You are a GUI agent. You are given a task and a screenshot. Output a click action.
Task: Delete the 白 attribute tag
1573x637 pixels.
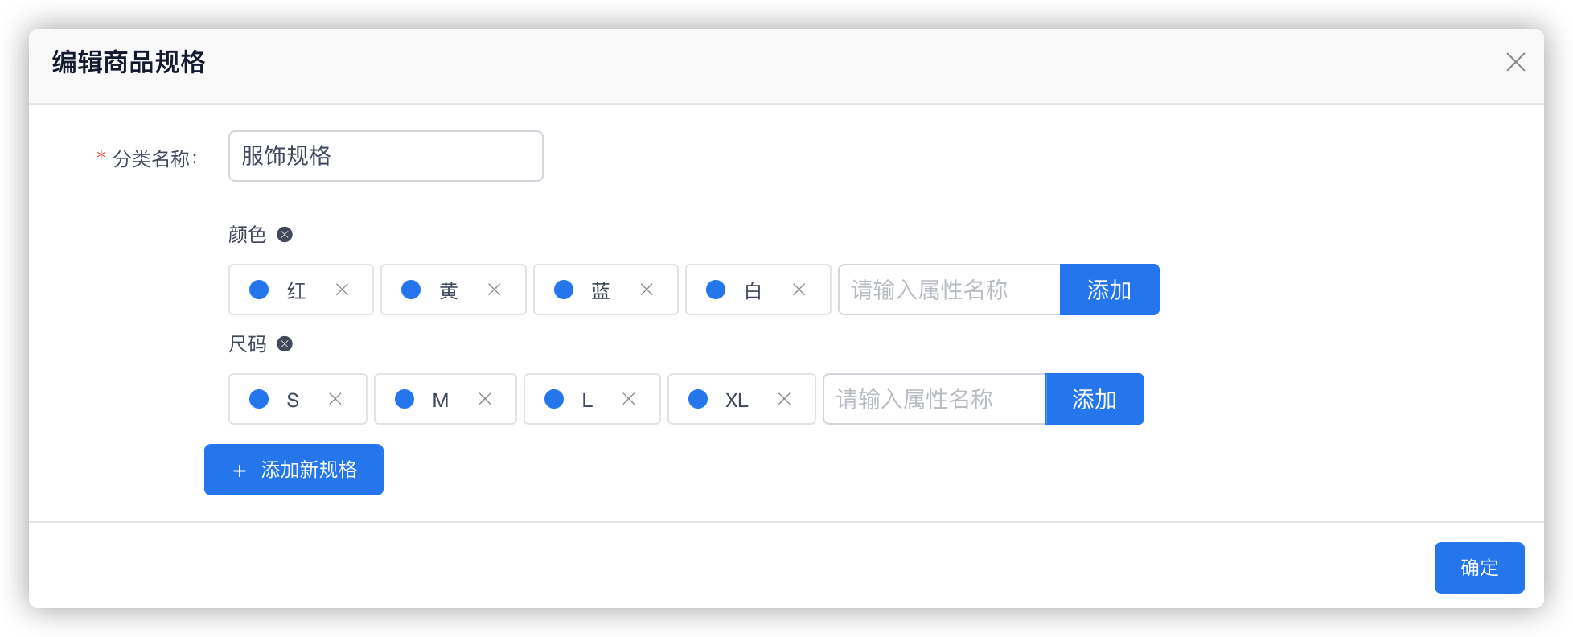click(x=799, y=290)
